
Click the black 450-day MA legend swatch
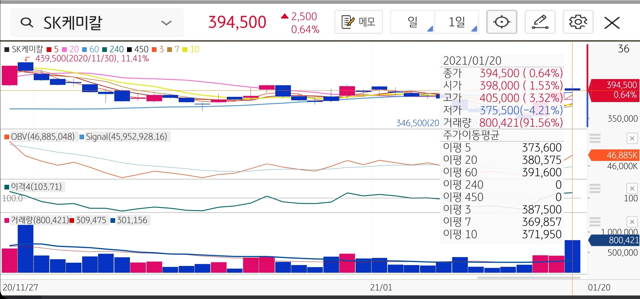coord(129,49)
